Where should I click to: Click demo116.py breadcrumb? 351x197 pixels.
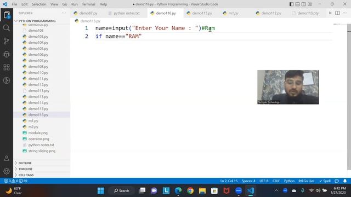[90, 21]
